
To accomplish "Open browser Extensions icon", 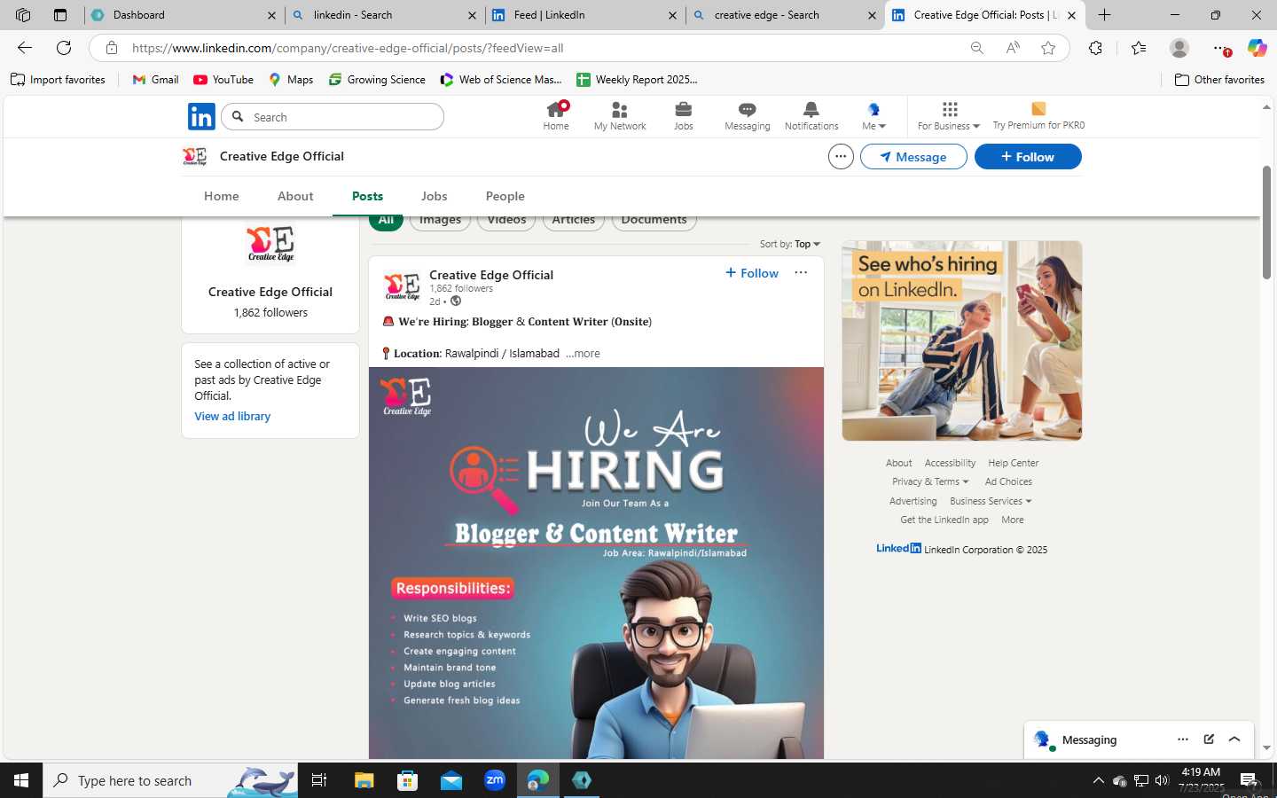I will tap(1096, 48).
